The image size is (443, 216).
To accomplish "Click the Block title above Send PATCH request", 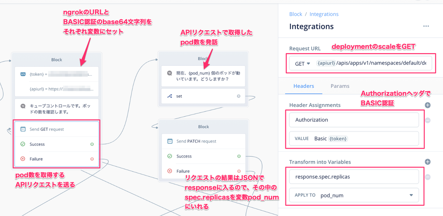I will [x=203, y=127].
